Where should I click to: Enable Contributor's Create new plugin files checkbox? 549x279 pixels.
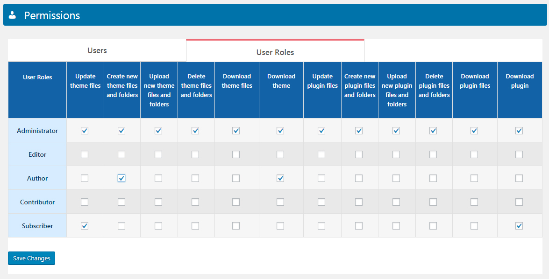(359, 202)
